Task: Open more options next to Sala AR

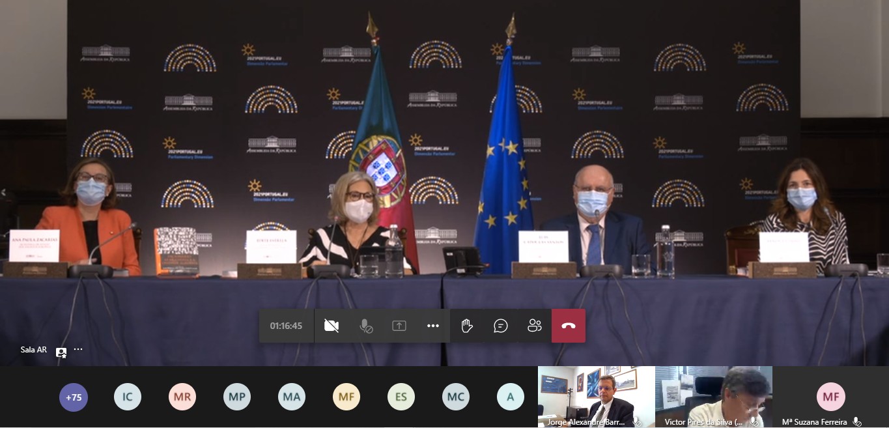Action: coord(78,350)
